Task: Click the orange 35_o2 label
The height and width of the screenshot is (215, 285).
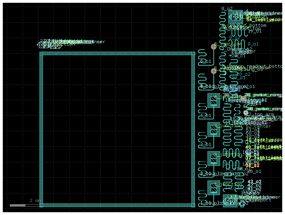Action: point(252,165)
